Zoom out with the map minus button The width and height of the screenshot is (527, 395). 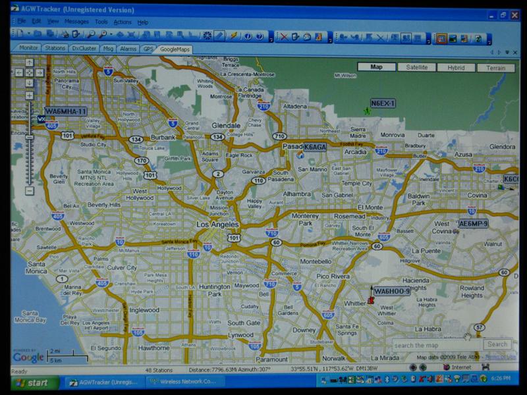tap(29, 191)
